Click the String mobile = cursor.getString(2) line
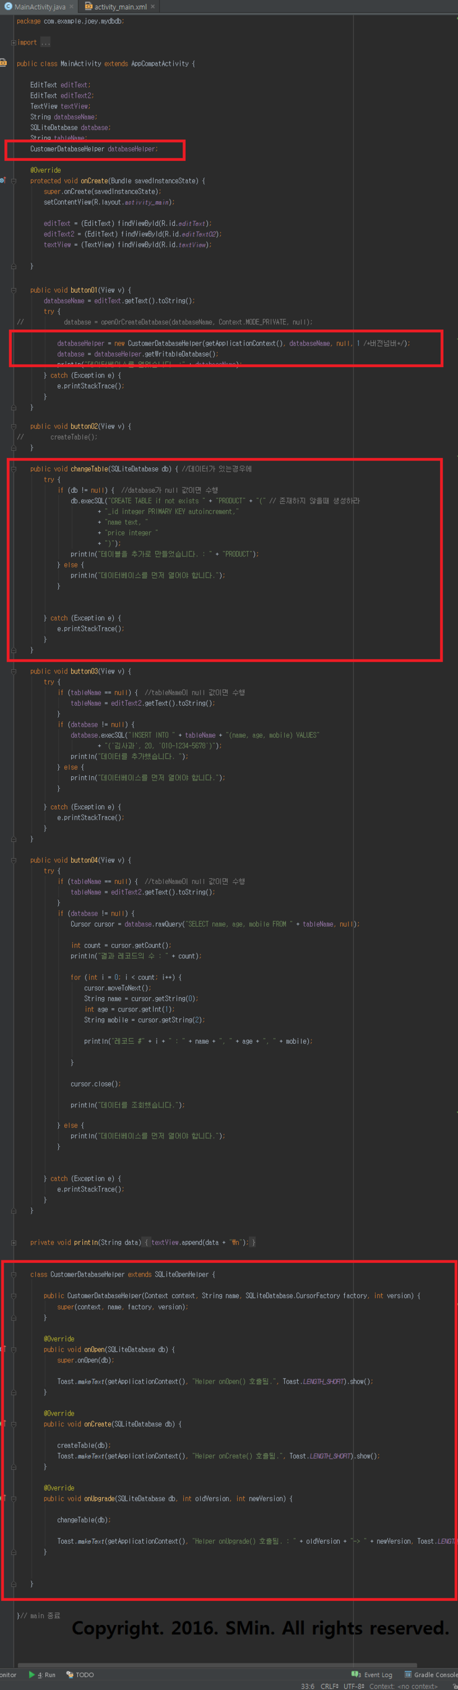Image resolution: width=458 pixels, height=1690 pixels. [x=144, y=1020]
